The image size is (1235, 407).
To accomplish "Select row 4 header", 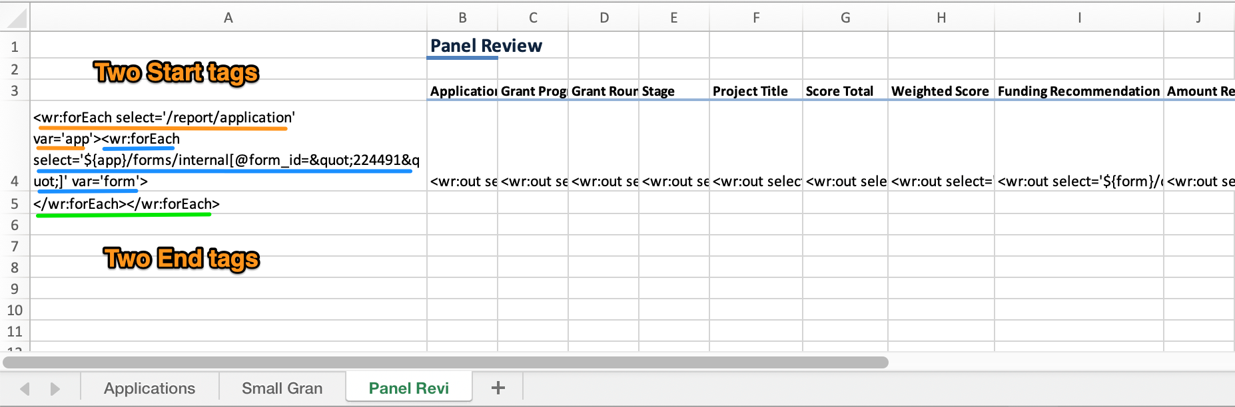I will 15,181.
